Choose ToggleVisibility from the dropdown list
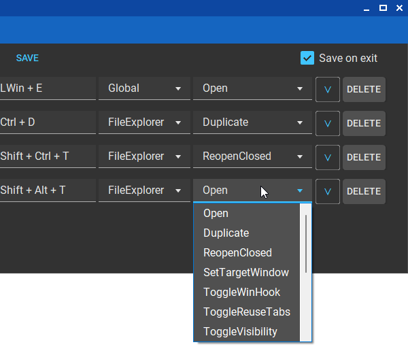Image resolution: width=408 pixels, height=351 pixels. [x=247, y=332]
